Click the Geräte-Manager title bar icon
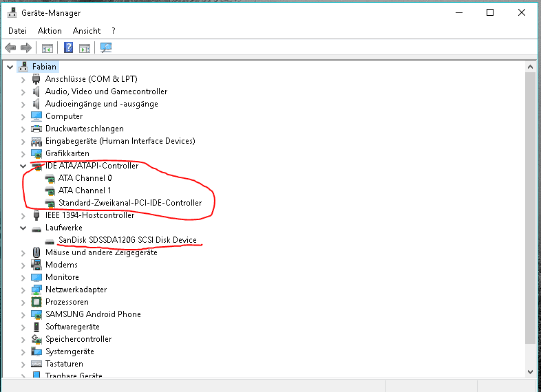 coord(12,13)
